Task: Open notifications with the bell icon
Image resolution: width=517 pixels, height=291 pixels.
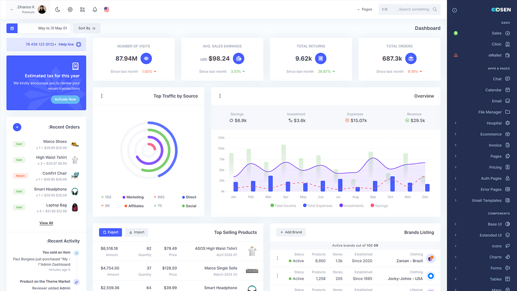Action: coord(95,9)
